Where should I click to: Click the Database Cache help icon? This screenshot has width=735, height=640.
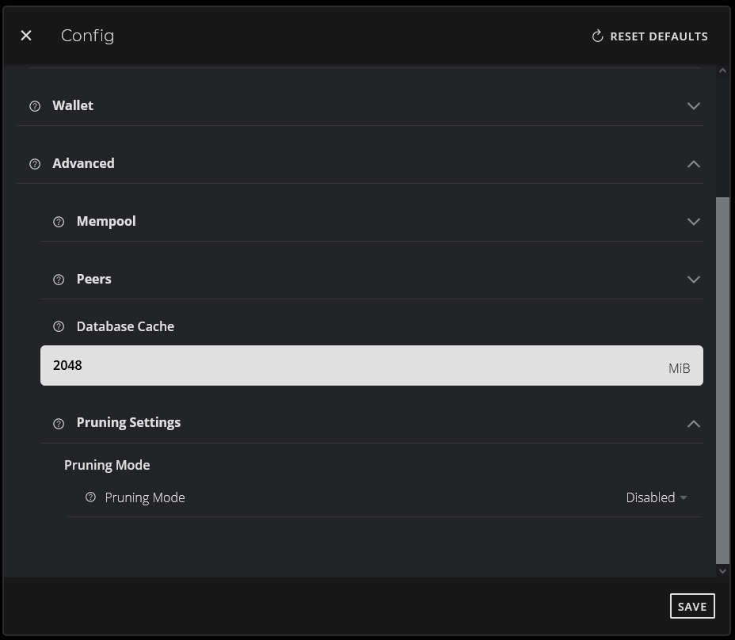coord(58,326)
